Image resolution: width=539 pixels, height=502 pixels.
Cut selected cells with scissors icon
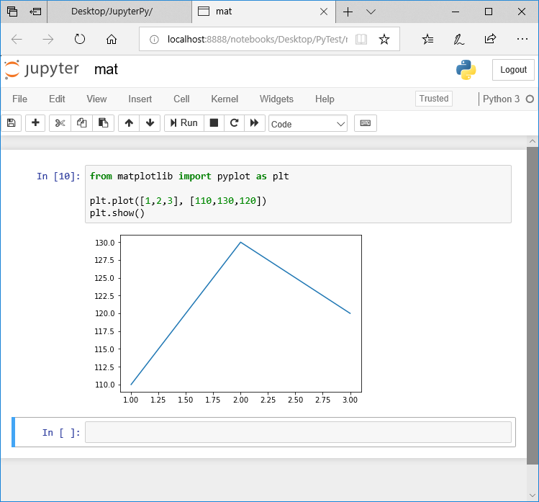click(60, 123)
